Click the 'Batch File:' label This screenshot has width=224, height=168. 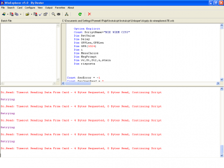(7, 21)
